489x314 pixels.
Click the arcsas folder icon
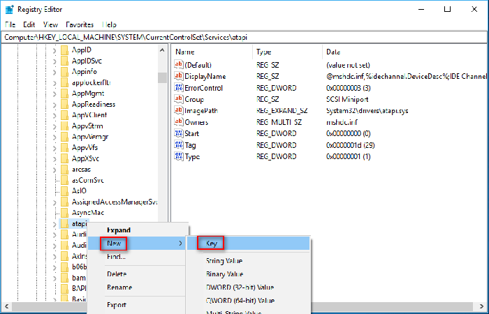pos(64,170)
